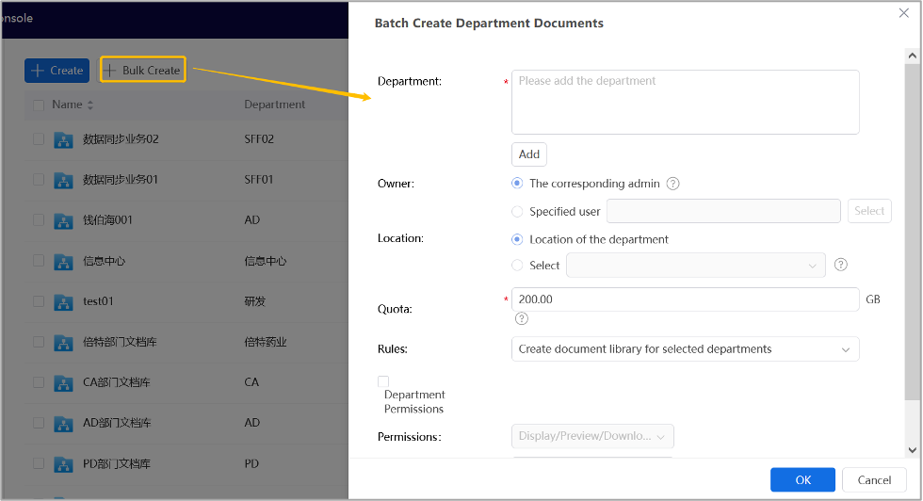The image size is (923, 501).
Task: Open the Permissions Display/Preview dropdown
Action: tap(592, 436)
